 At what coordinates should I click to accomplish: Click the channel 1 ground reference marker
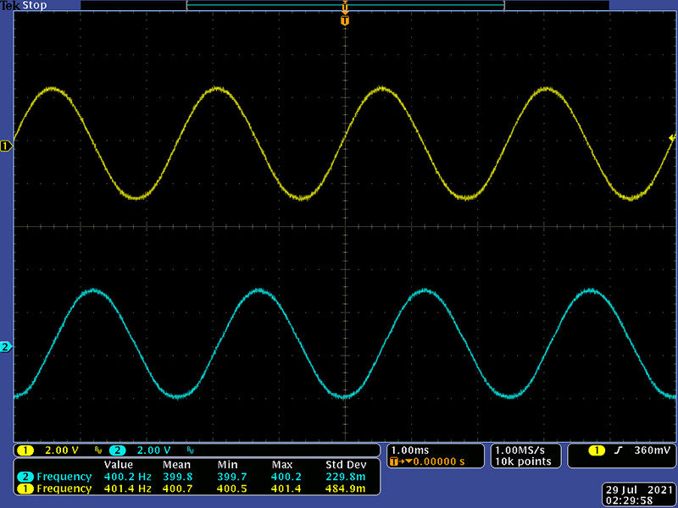coord(6,146)
